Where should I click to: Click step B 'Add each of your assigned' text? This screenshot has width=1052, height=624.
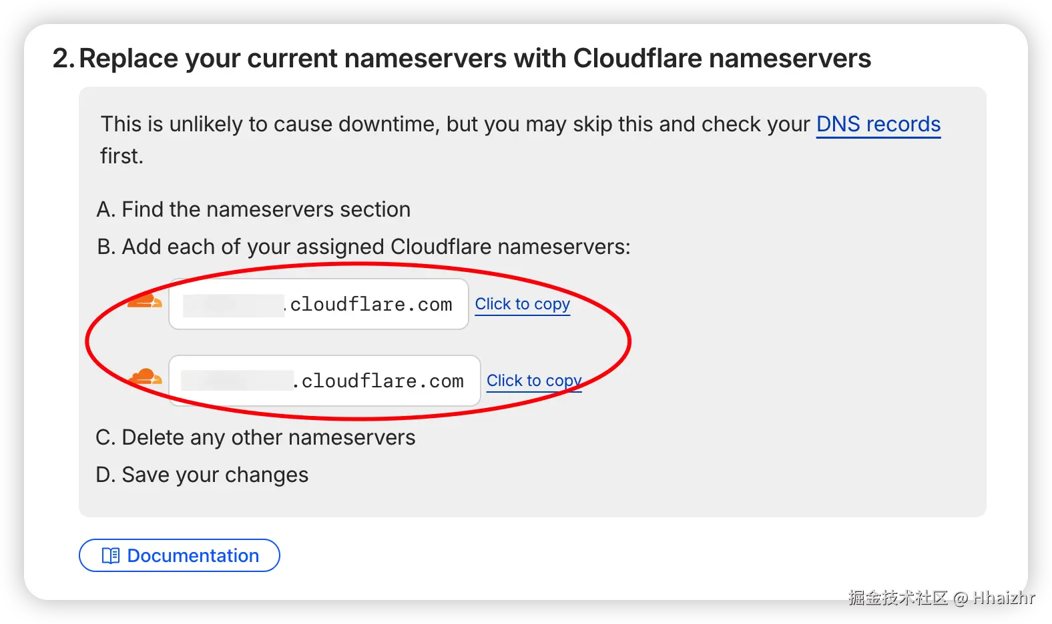point(363,247)
